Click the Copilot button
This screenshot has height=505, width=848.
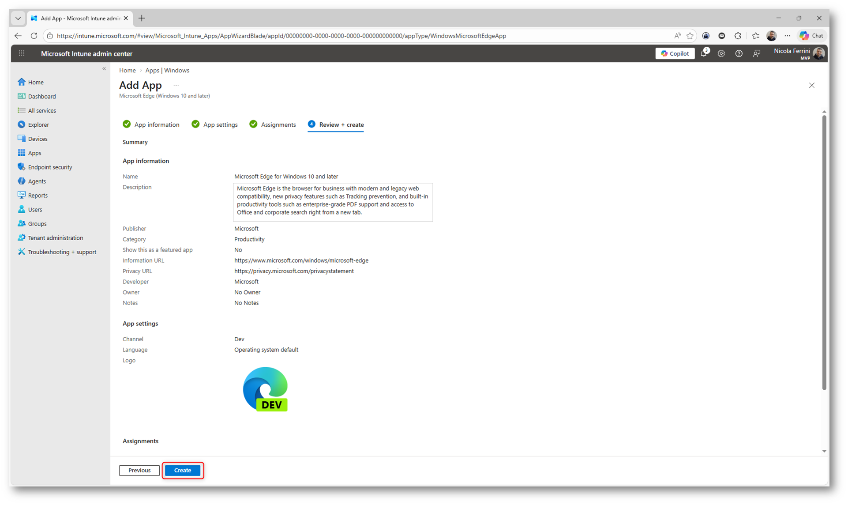675,53
